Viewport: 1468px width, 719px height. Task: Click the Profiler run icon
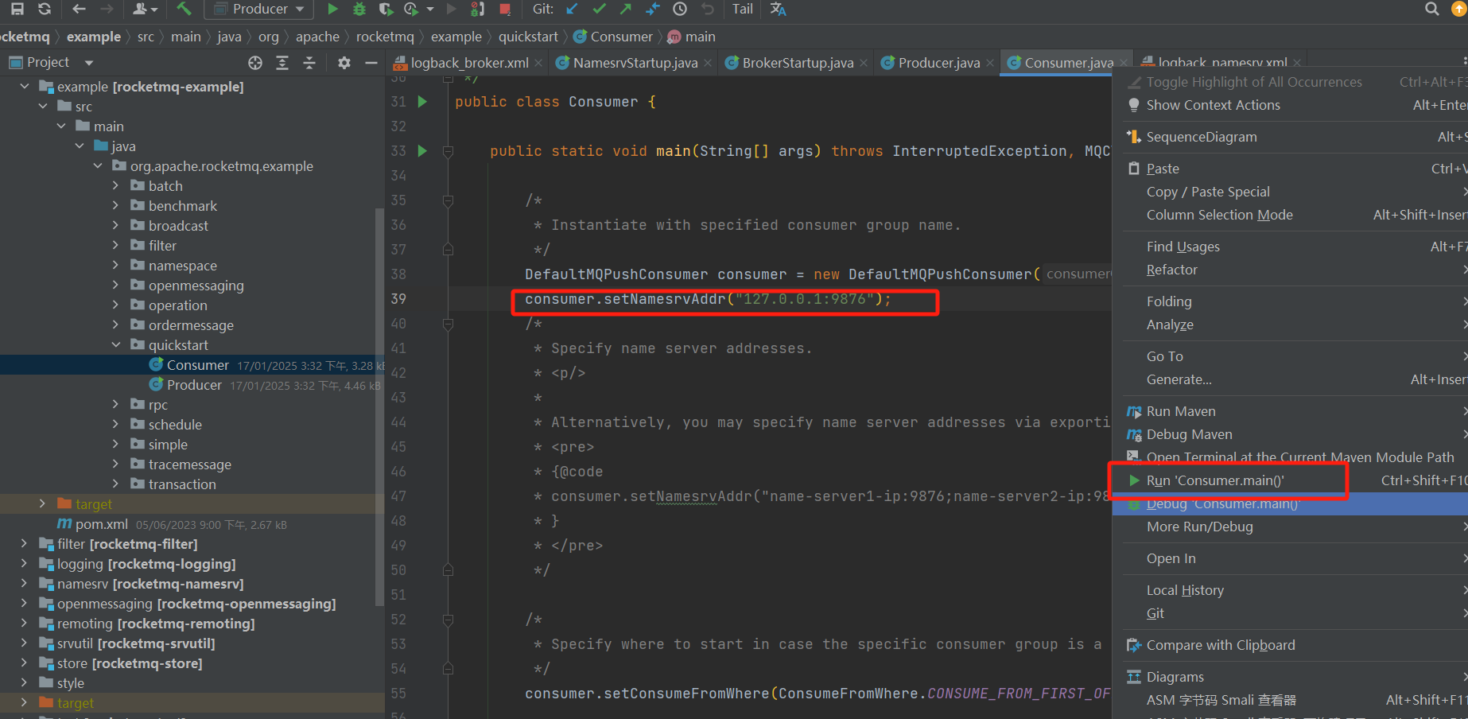click(411, 9)
